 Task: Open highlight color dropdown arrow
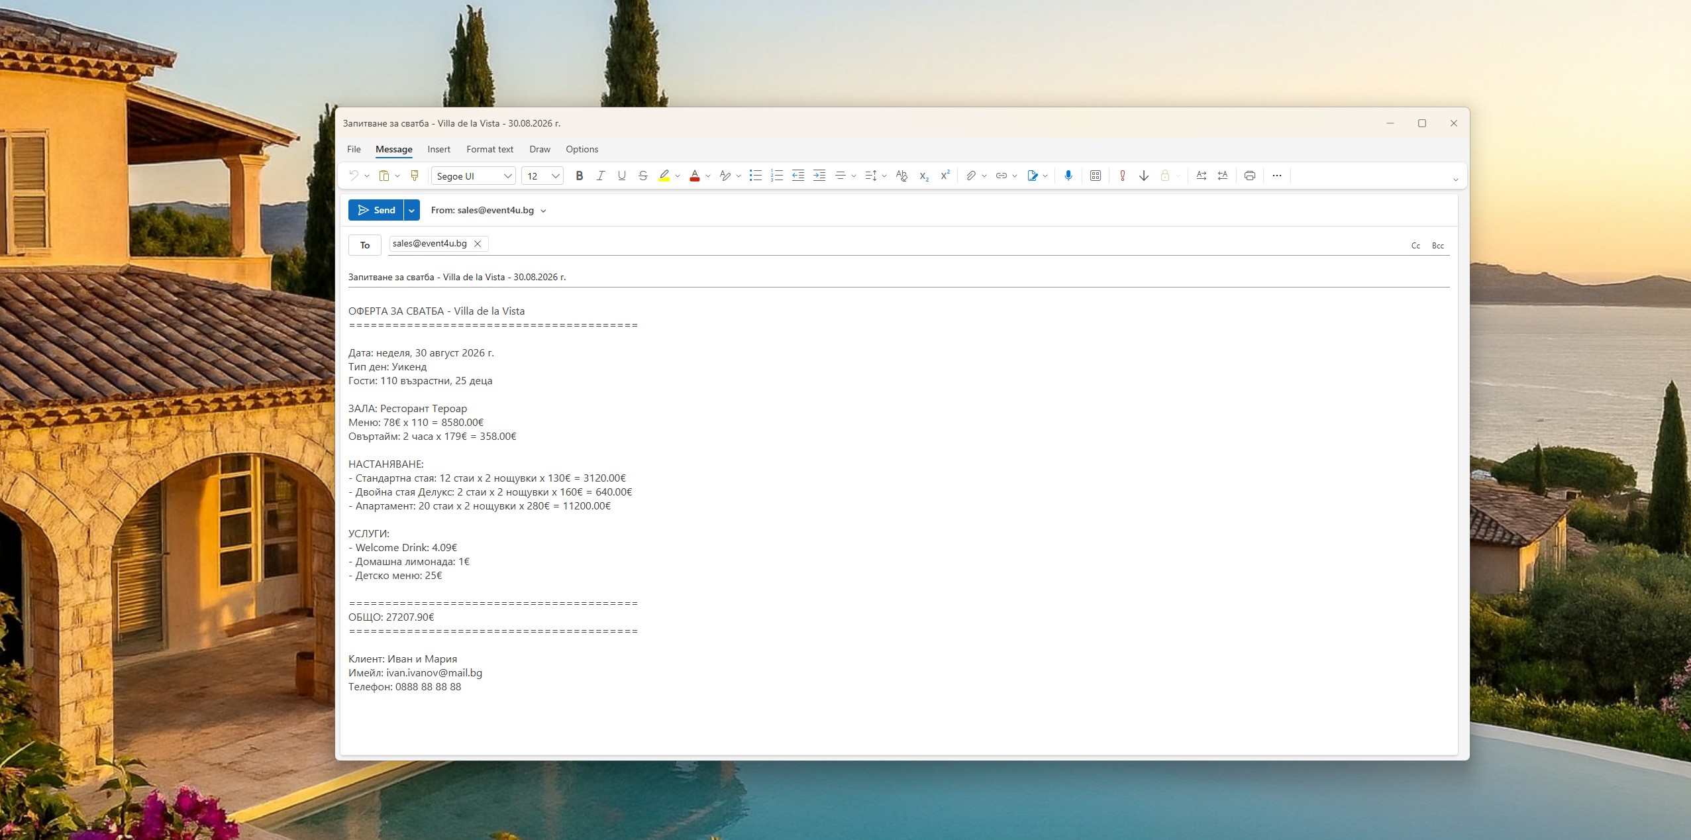(678, 176)
